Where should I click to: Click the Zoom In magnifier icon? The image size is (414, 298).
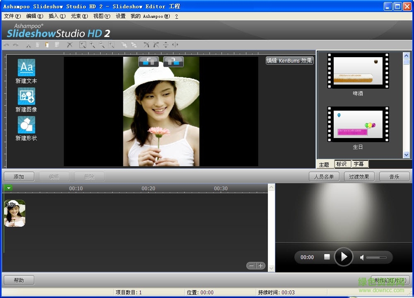pos(92,45)
